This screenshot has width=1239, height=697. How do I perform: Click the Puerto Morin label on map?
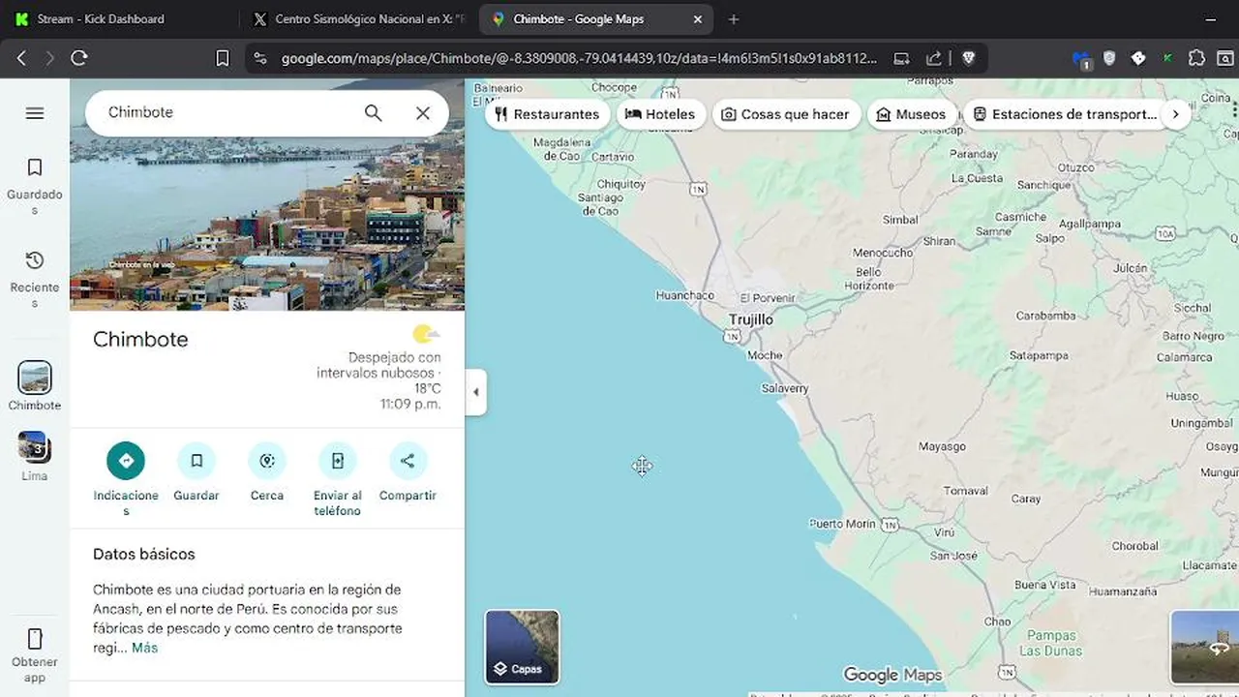click(x=842, y=524)
